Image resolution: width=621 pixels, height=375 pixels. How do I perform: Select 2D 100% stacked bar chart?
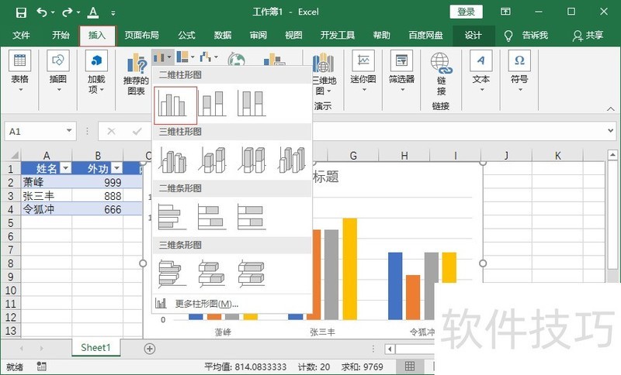(252, 216)
